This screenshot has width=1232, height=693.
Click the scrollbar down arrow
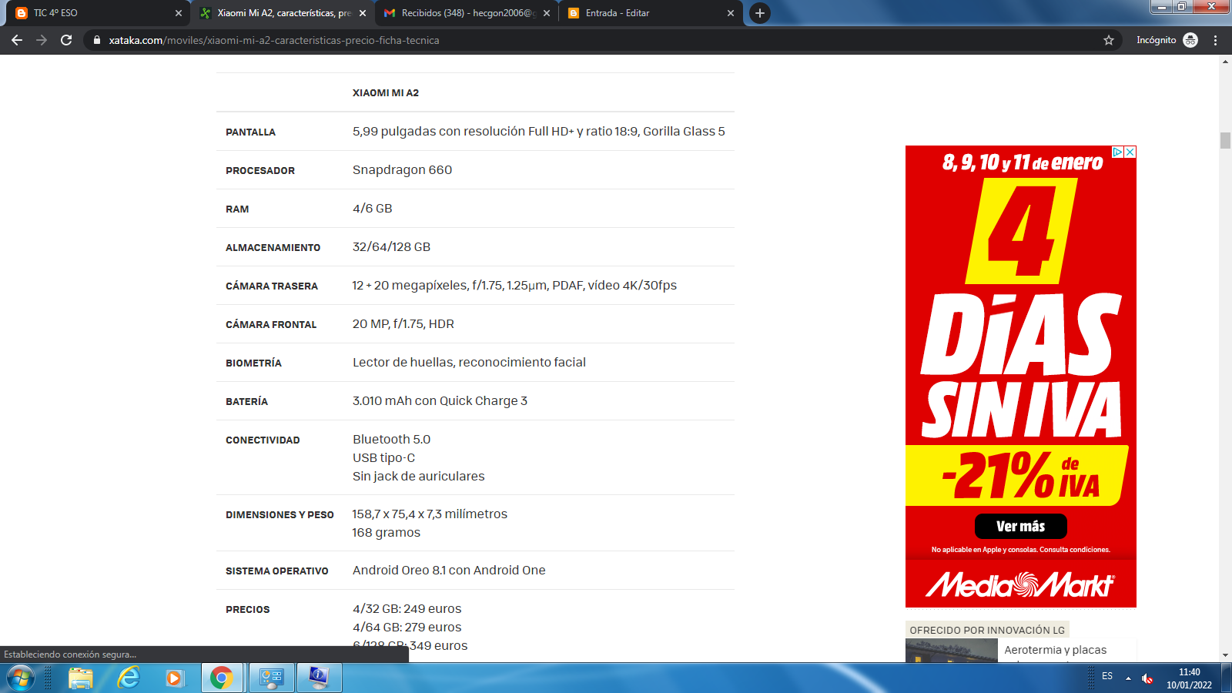point(1225,655)
